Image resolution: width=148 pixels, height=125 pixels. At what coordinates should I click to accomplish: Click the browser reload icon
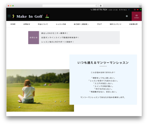pos(96,6)
